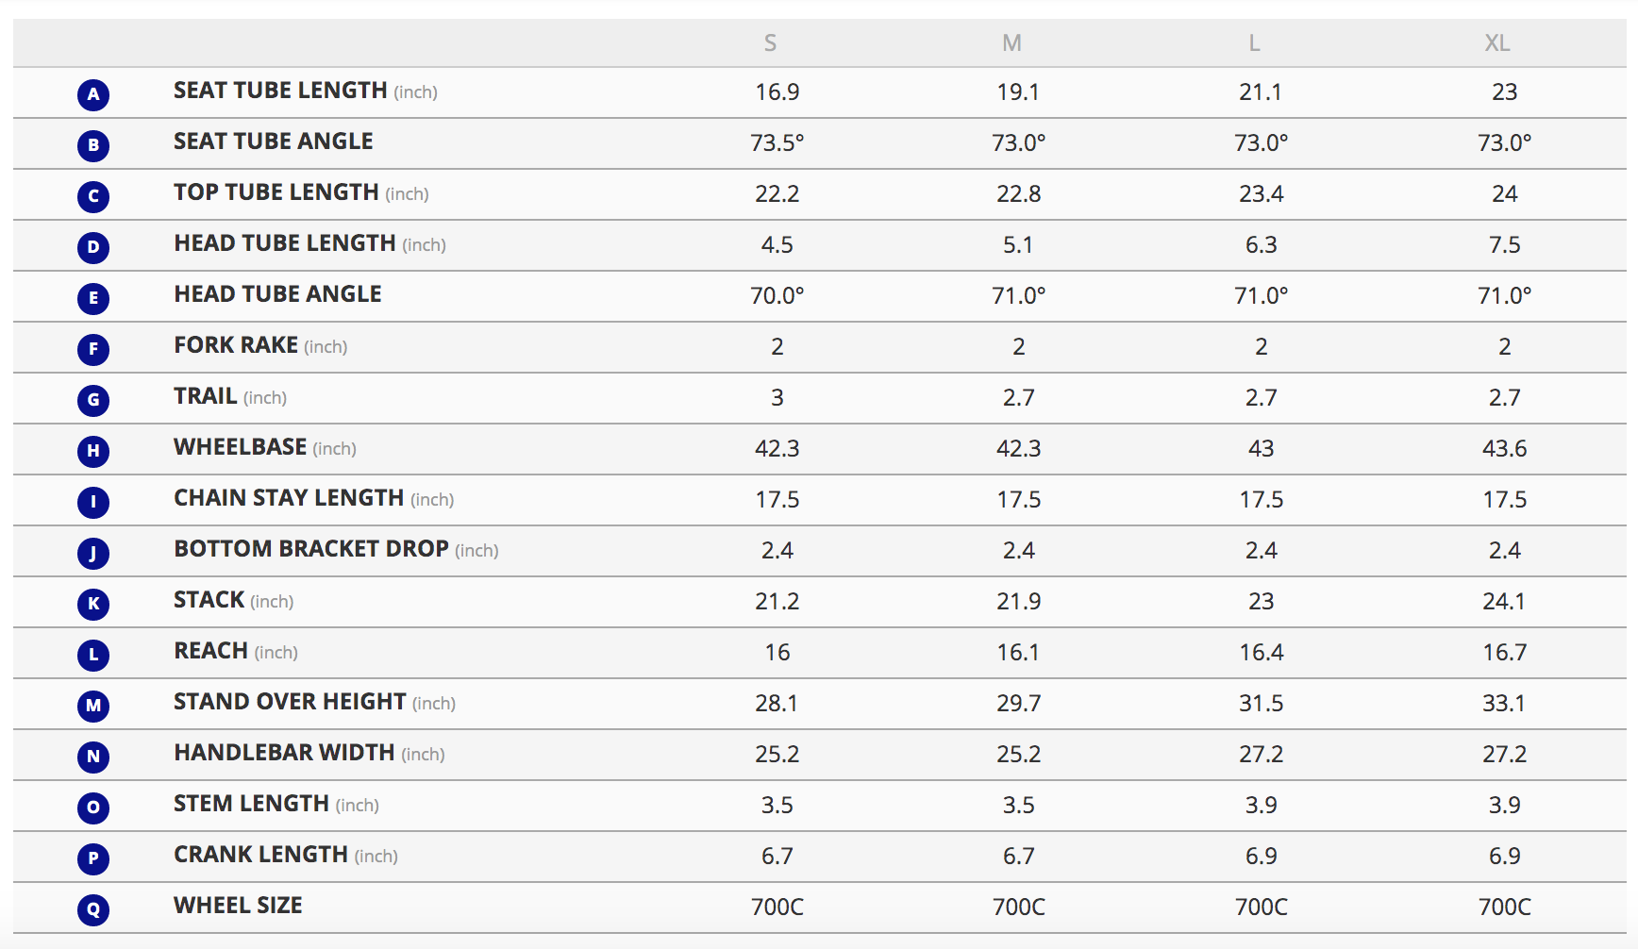Image resolution: width=1638 pixels, height=949 pixels.
Task: Select the O icon next to Stem Length
Action: (x=93, y=807)
